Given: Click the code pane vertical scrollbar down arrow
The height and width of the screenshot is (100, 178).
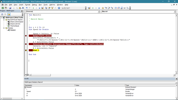Looking at the screenshot, I should 176,73.
